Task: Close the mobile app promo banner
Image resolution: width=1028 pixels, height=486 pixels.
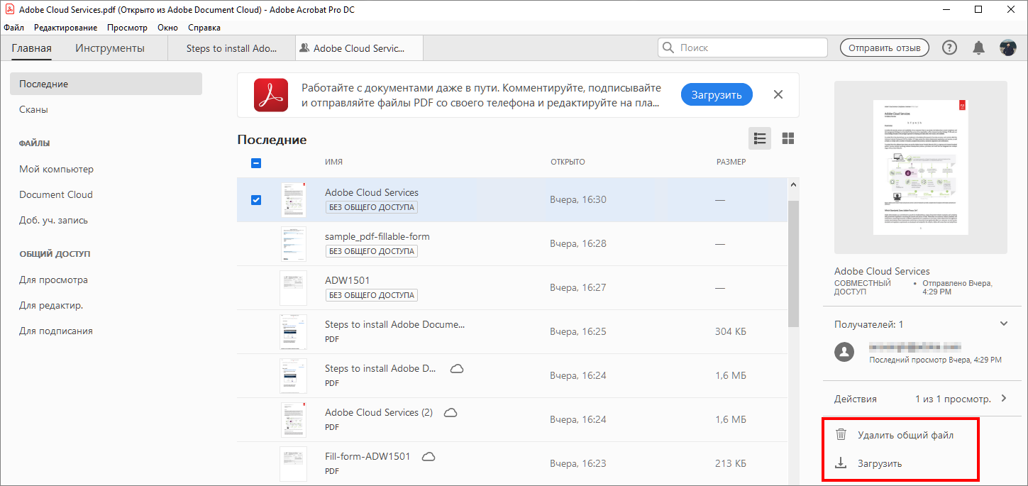Action: point(778,94)
